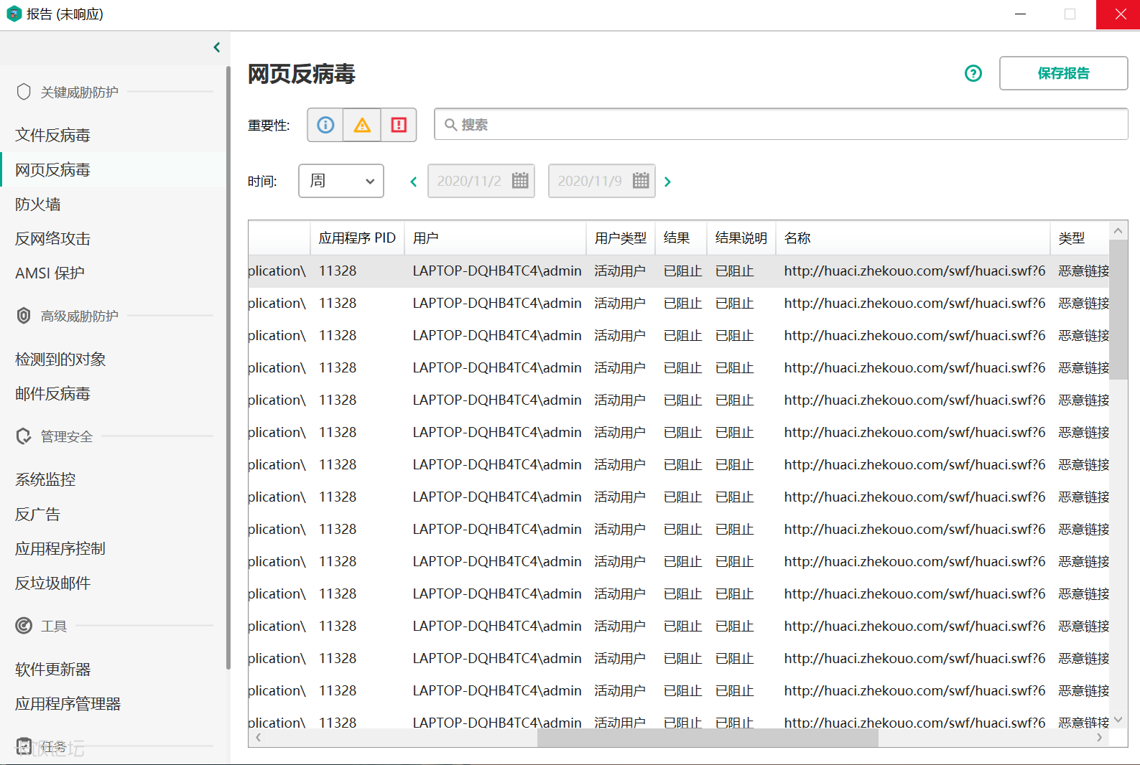Click the icon beside 工具
Screen dimensions: 1140x765
[24, 626]
